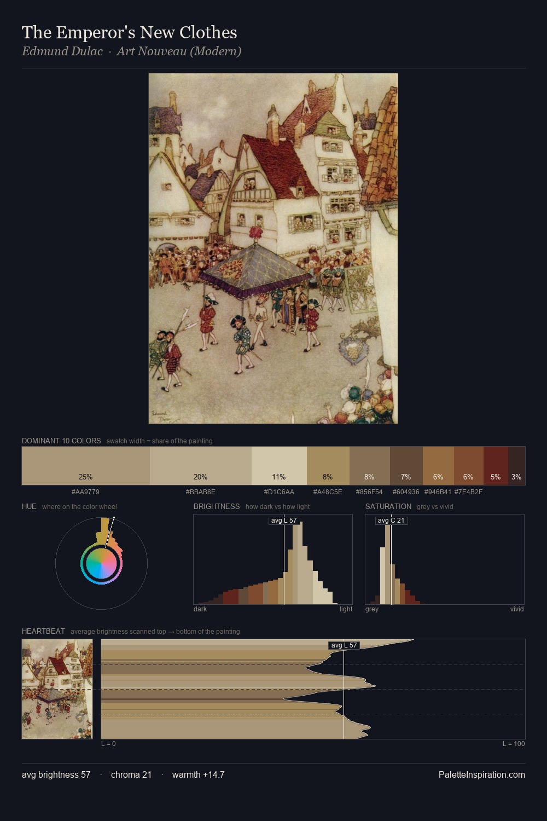The width and height of the screenshot is (547, 821).
Task: Click the heartbeat 'average brightness scanned' caption
Action: 155,632
